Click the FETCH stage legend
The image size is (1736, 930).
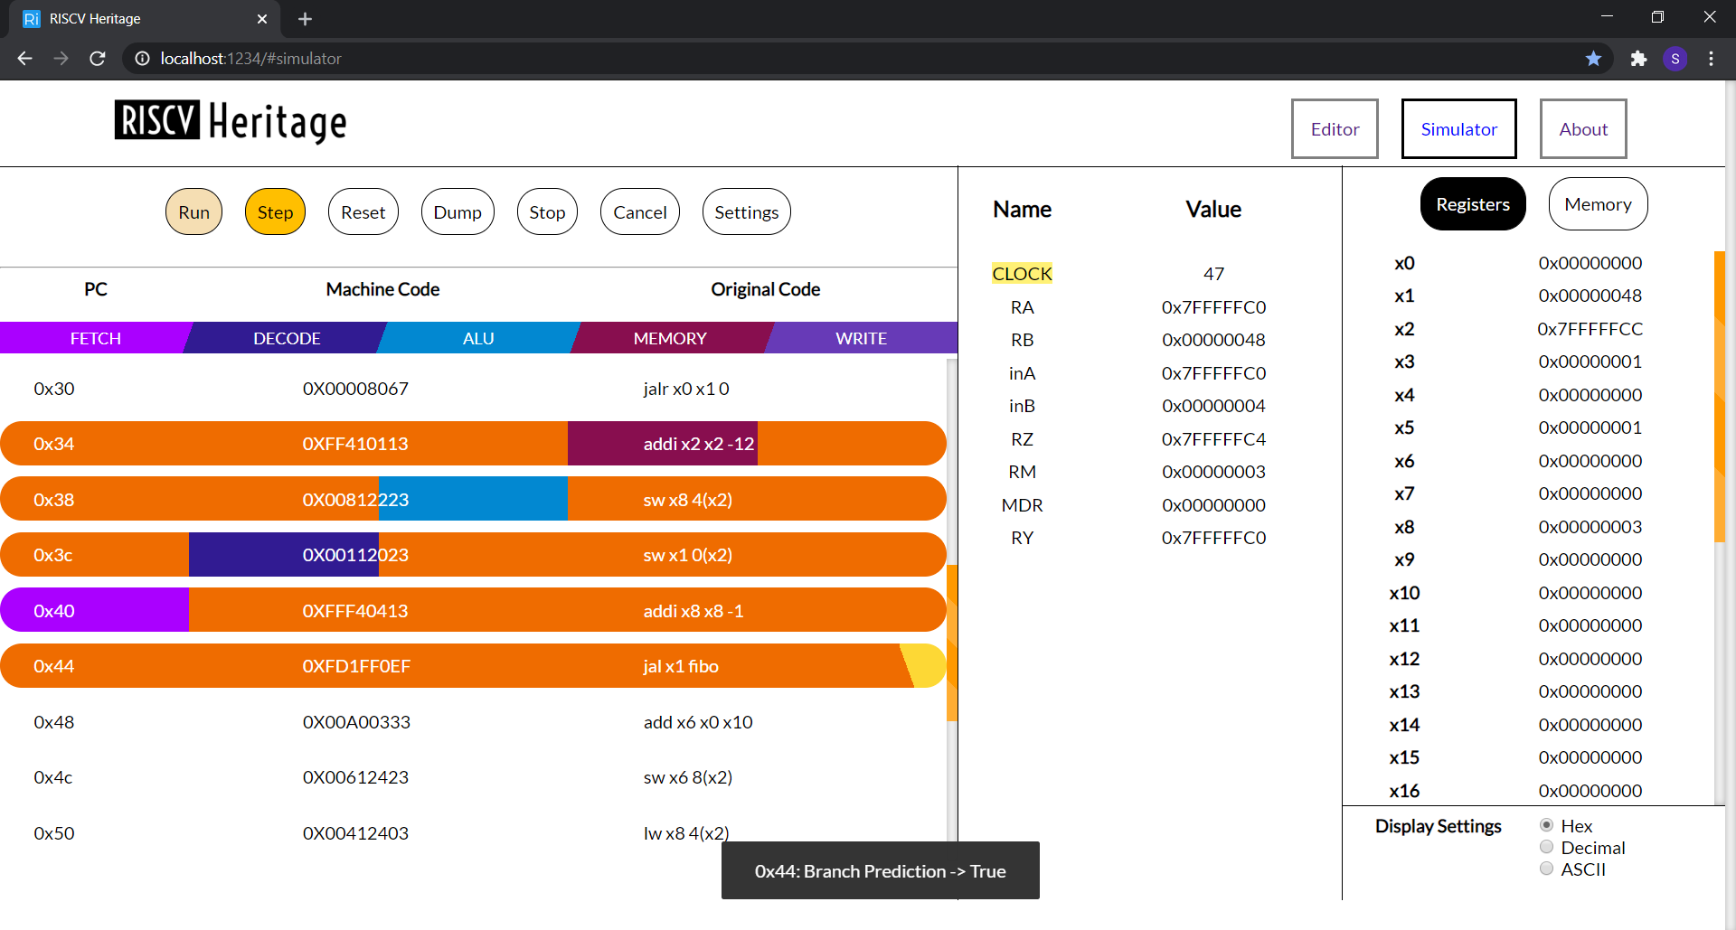point(95,338)
